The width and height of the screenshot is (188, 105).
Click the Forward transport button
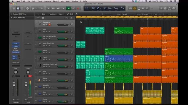pos(58,8)
